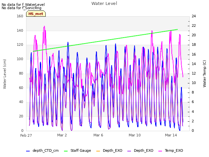Click the Mar 10 x-axis tick label
209x157 pixels.
coord(135,135)
